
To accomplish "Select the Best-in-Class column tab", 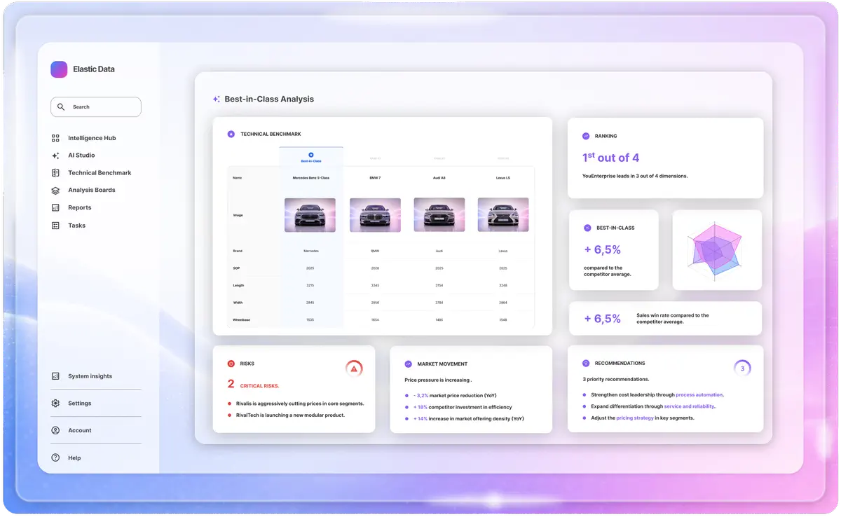I will [x=311, y=156].
